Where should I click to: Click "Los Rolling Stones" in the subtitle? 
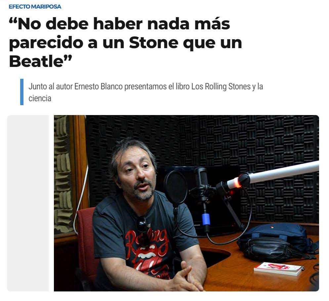pyautogui.click(x=221, y=86)
